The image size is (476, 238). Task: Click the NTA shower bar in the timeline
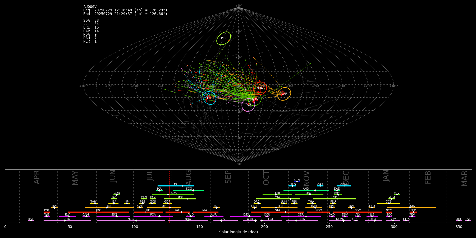[x=302, y=221]
